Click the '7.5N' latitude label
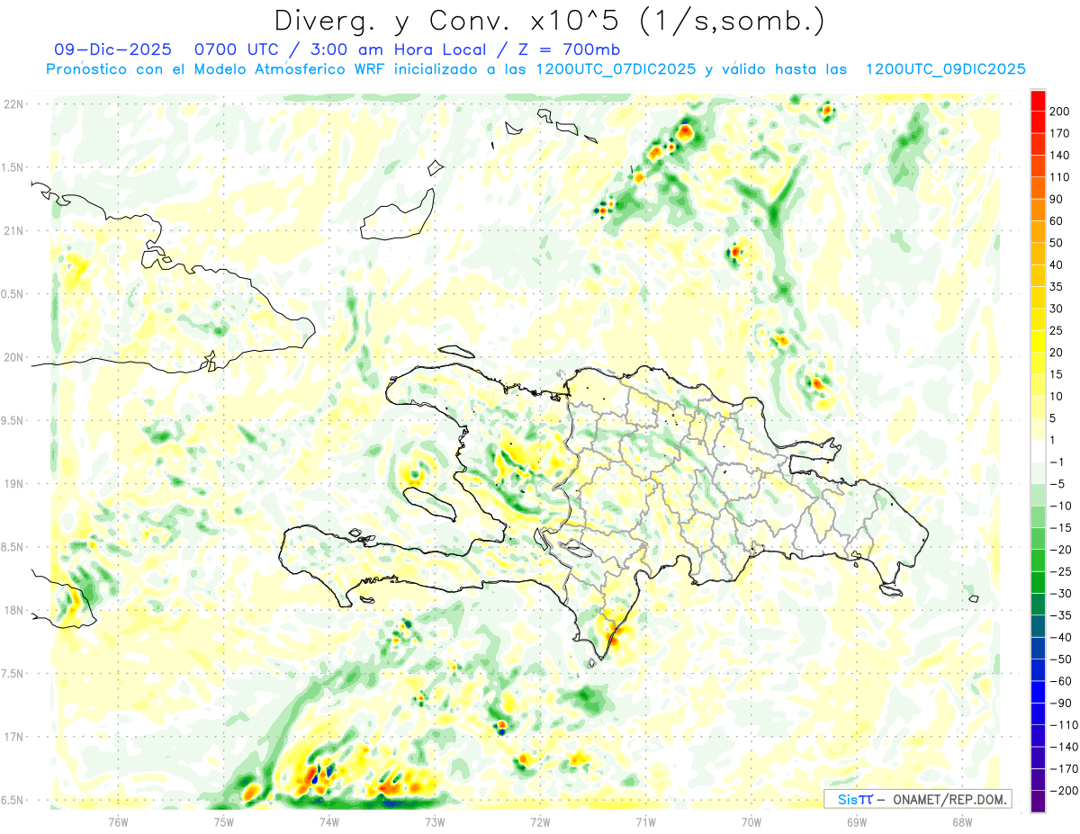The image size is (1080, 834). click(x=13, y=674)
